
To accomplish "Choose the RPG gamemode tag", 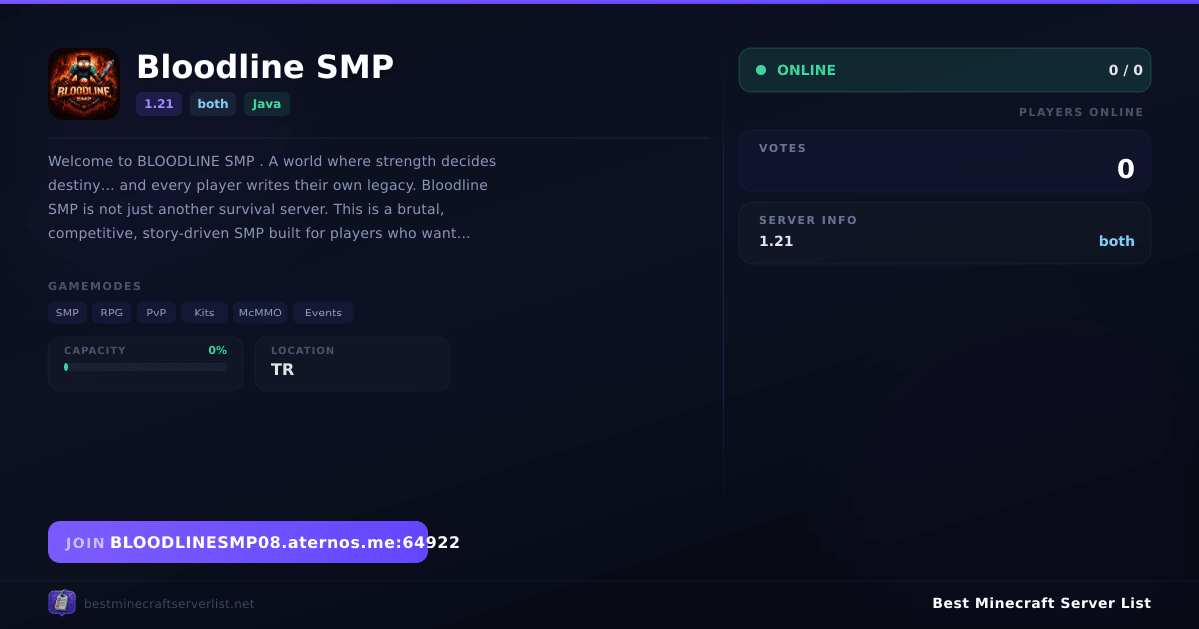I will coord(112,313).
